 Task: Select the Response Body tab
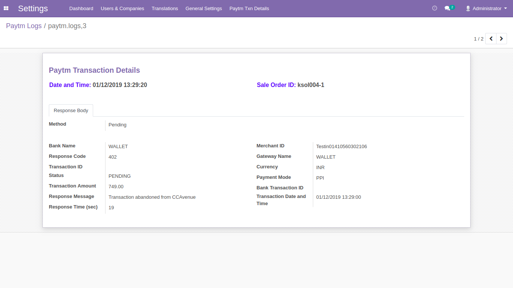(71, 111)
